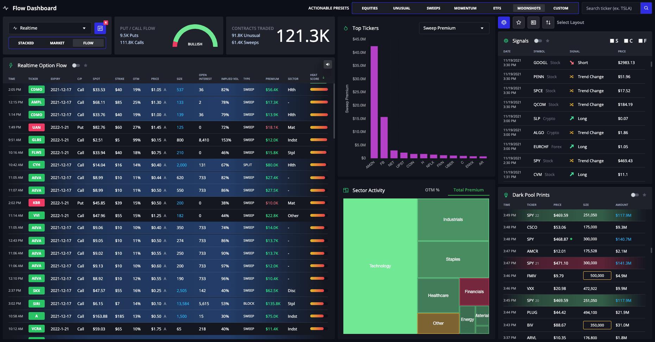Select the FLOW view tab

88,43
